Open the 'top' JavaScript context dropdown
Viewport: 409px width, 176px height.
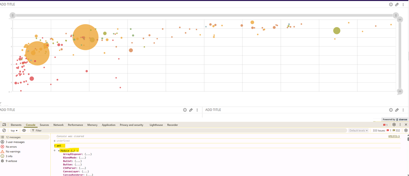pos(14,131)
